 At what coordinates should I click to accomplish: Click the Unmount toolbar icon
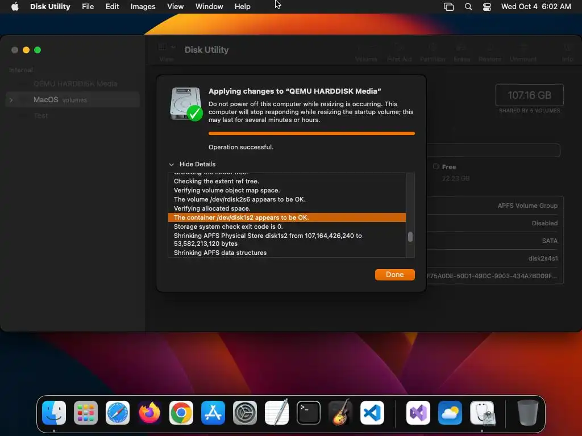coord(523,52)
